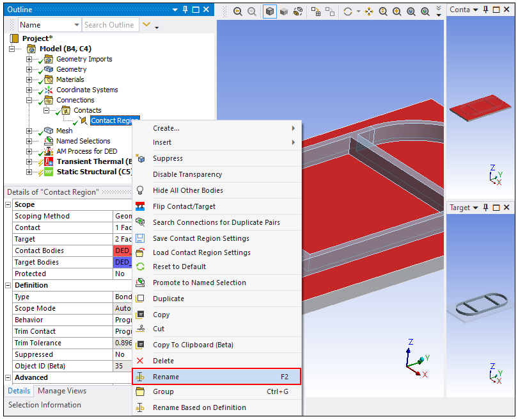The width and height of the screenshot is (518, 419).
Task: Click the Delete red X icon
Action: (x=141, y=361)
